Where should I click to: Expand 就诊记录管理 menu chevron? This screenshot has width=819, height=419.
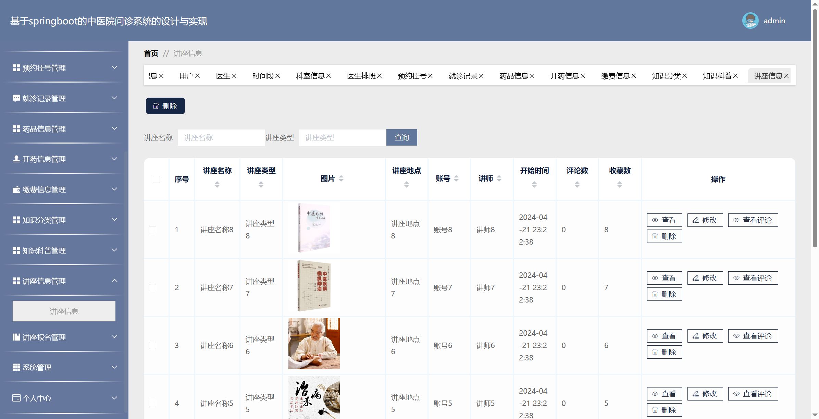(115, 98)
